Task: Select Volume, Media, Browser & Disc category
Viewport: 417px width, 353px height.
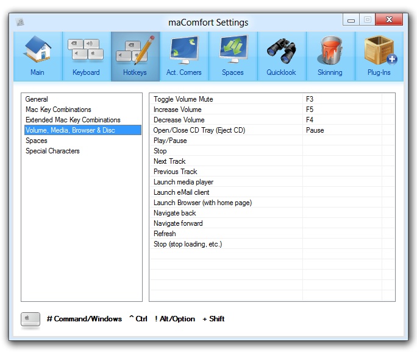Action: (83, 130)
